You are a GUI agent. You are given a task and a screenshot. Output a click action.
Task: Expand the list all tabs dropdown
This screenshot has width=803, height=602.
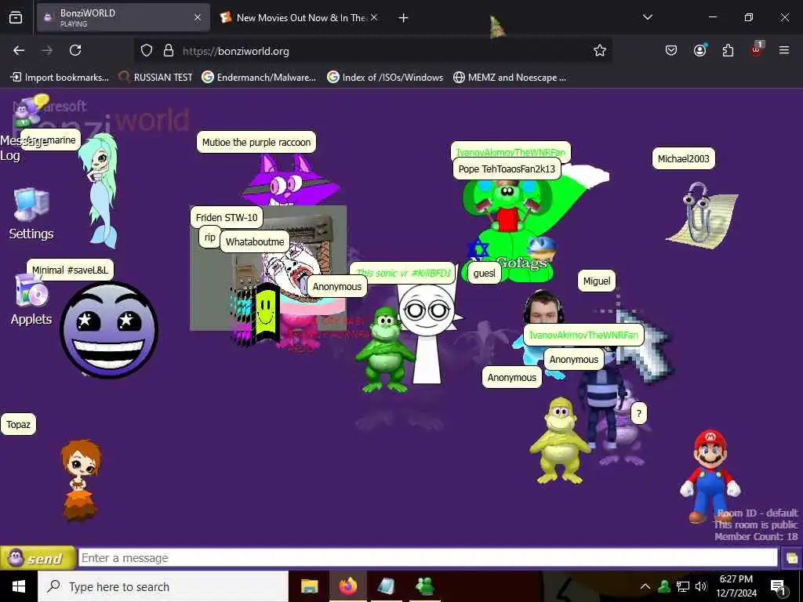(x=647, y=17)
